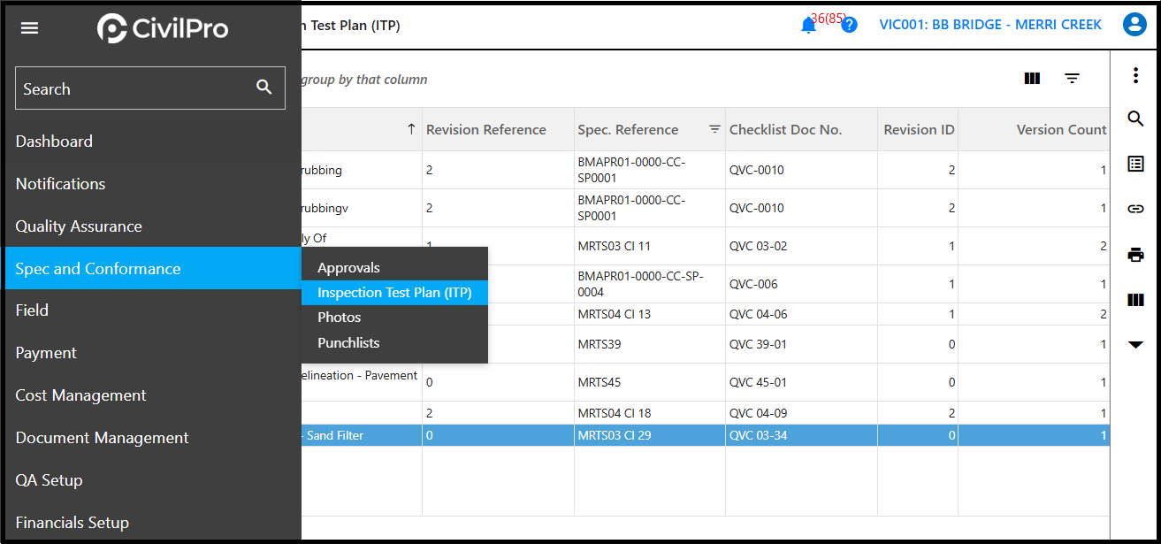The image size is (1161, 544).
Task: Select Photos from the submenu
Action: (339, 317)
